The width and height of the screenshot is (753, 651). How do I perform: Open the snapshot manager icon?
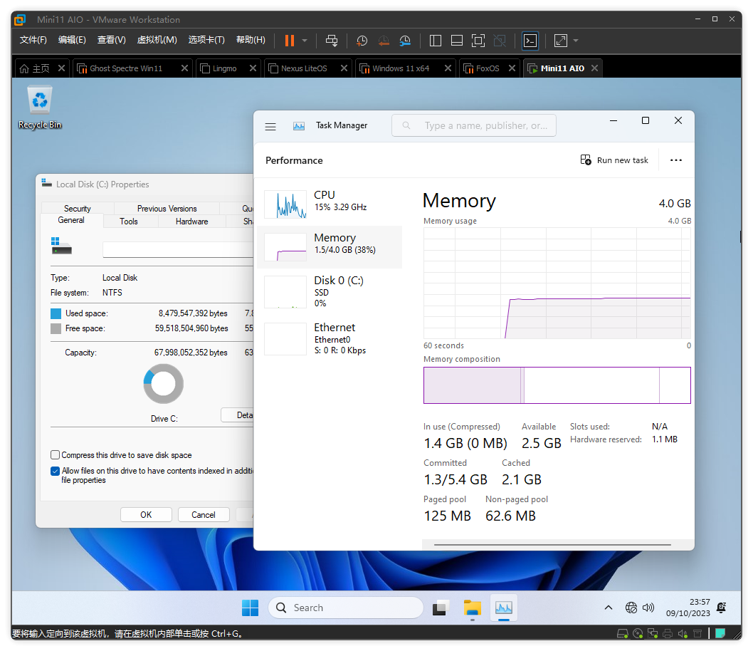point(405,41)
